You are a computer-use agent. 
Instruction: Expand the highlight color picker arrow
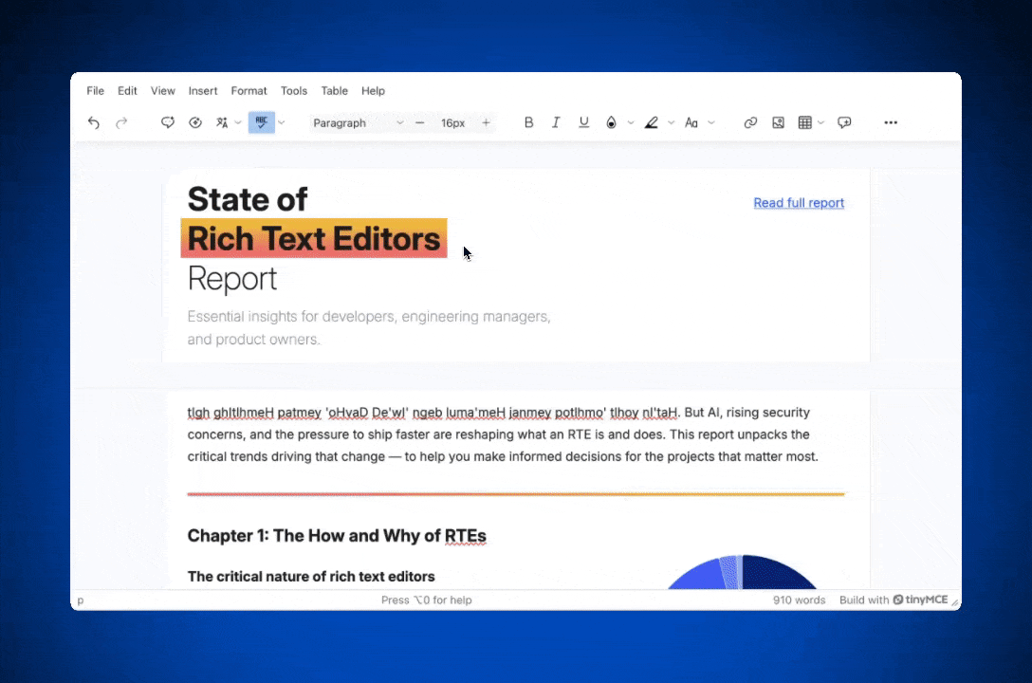[671, 122]
